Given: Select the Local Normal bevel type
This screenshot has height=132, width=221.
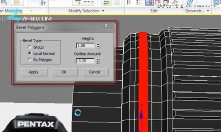Looking at the screenshot, I should [x=29, y=53].
